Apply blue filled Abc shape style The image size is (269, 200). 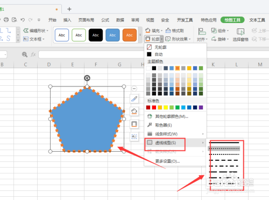click(x=112, y=35)
